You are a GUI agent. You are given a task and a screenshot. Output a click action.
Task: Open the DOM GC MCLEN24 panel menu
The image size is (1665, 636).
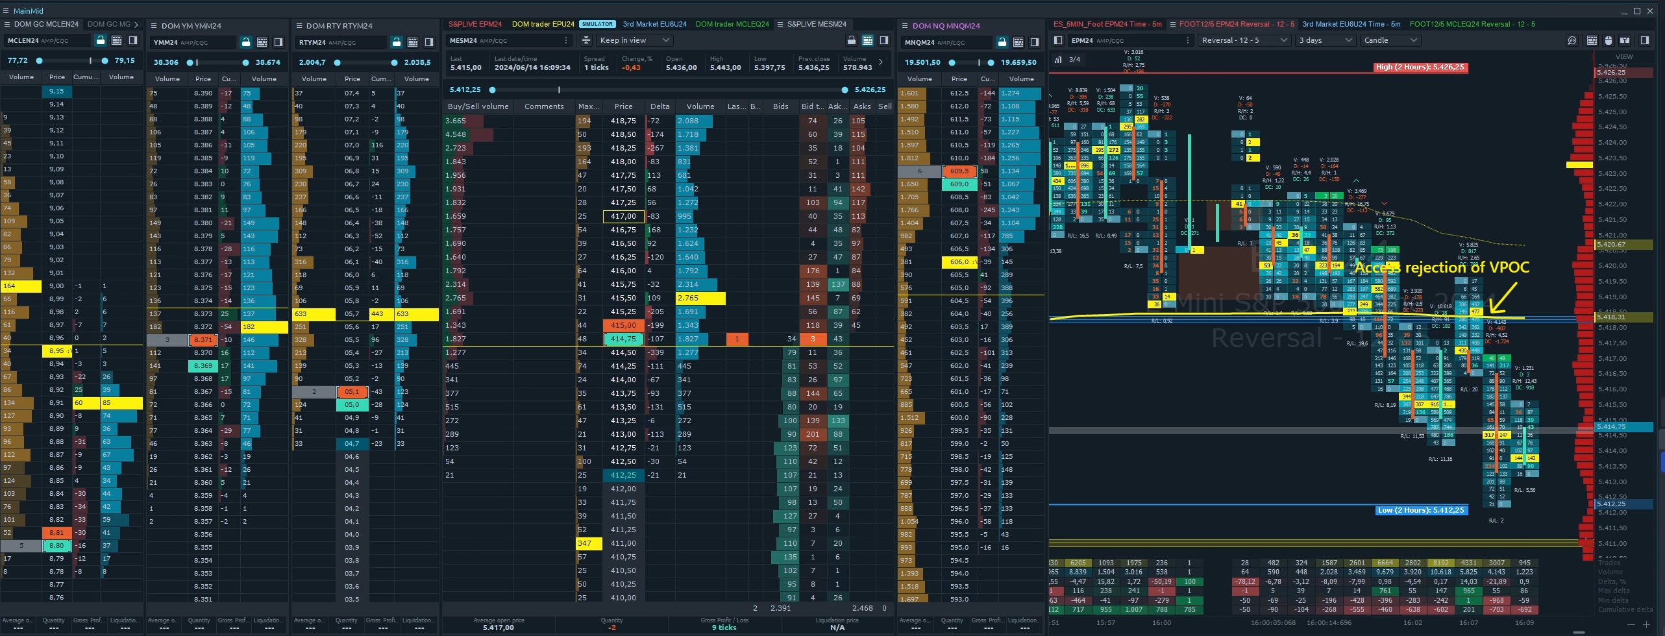click(7, 25)
